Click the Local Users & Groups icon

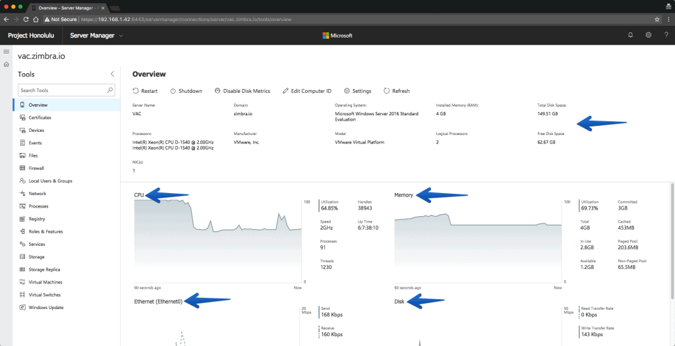click(22, 181)
